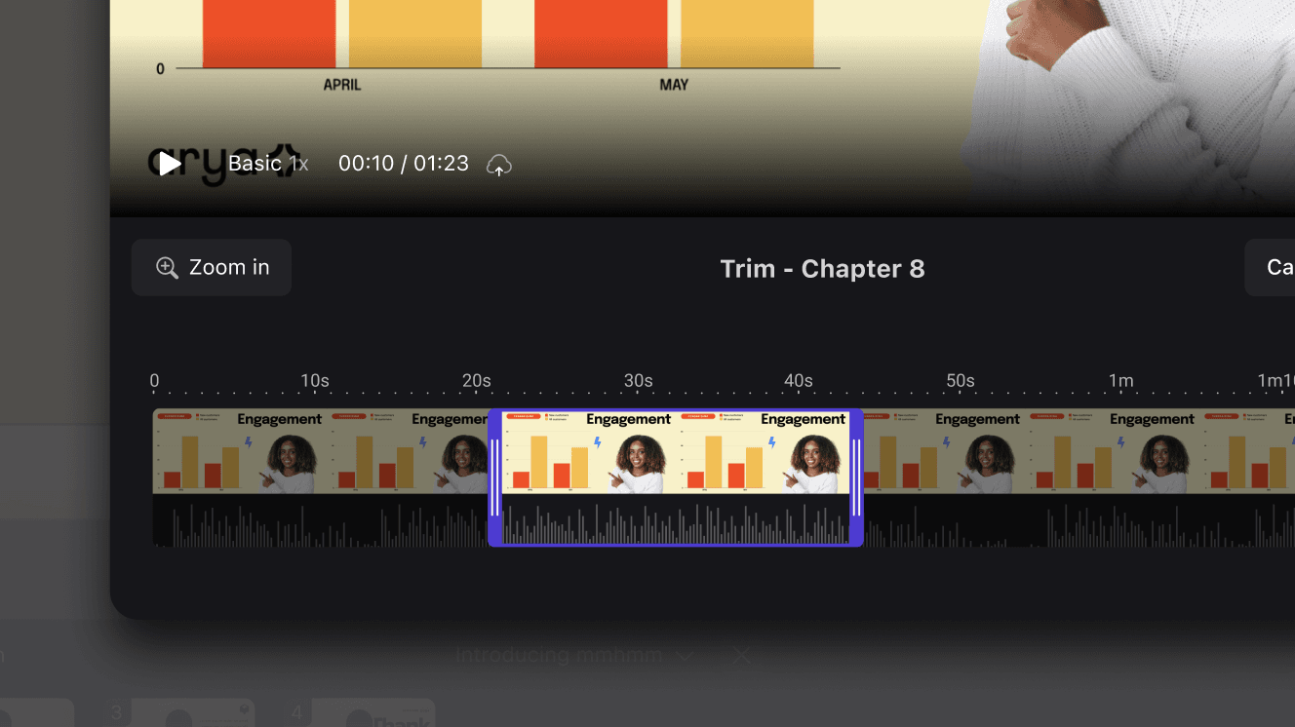Viewport: 1295px width, 727px height.
Task: Click the magnifier icon inside Zoom in button
Action: [x=167, y=267]
